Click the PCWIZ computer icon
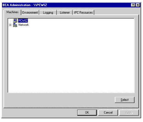Screen dimensions: 143x122 15,20
